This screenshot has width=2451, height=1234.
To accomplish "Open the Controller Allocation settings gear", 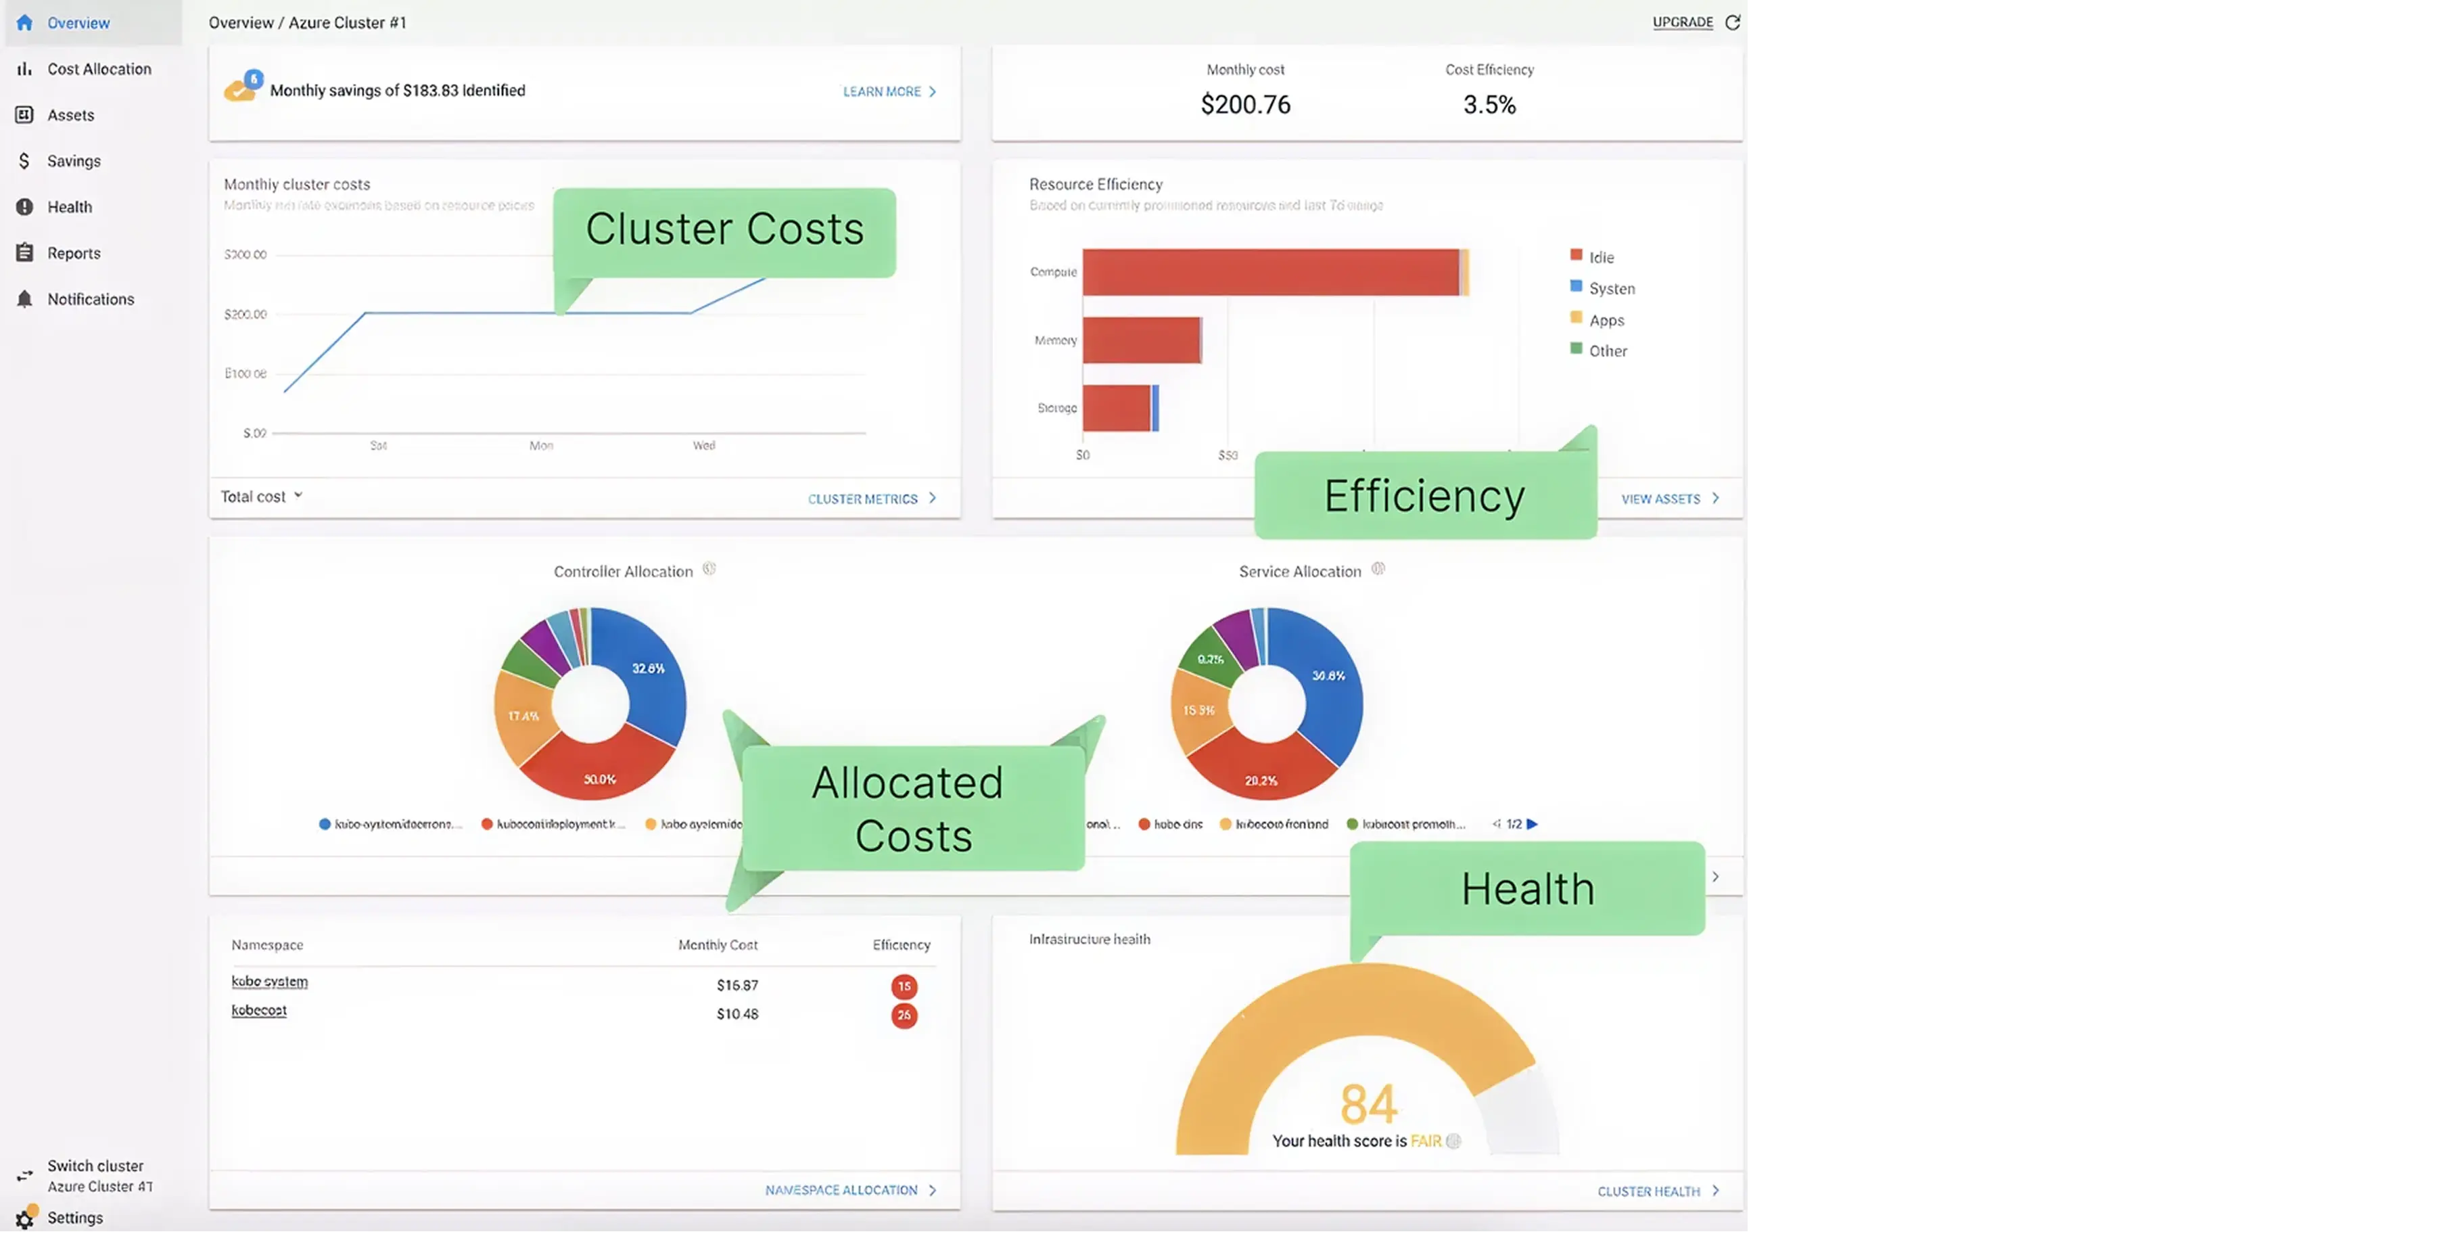I will tap(708, 569).
